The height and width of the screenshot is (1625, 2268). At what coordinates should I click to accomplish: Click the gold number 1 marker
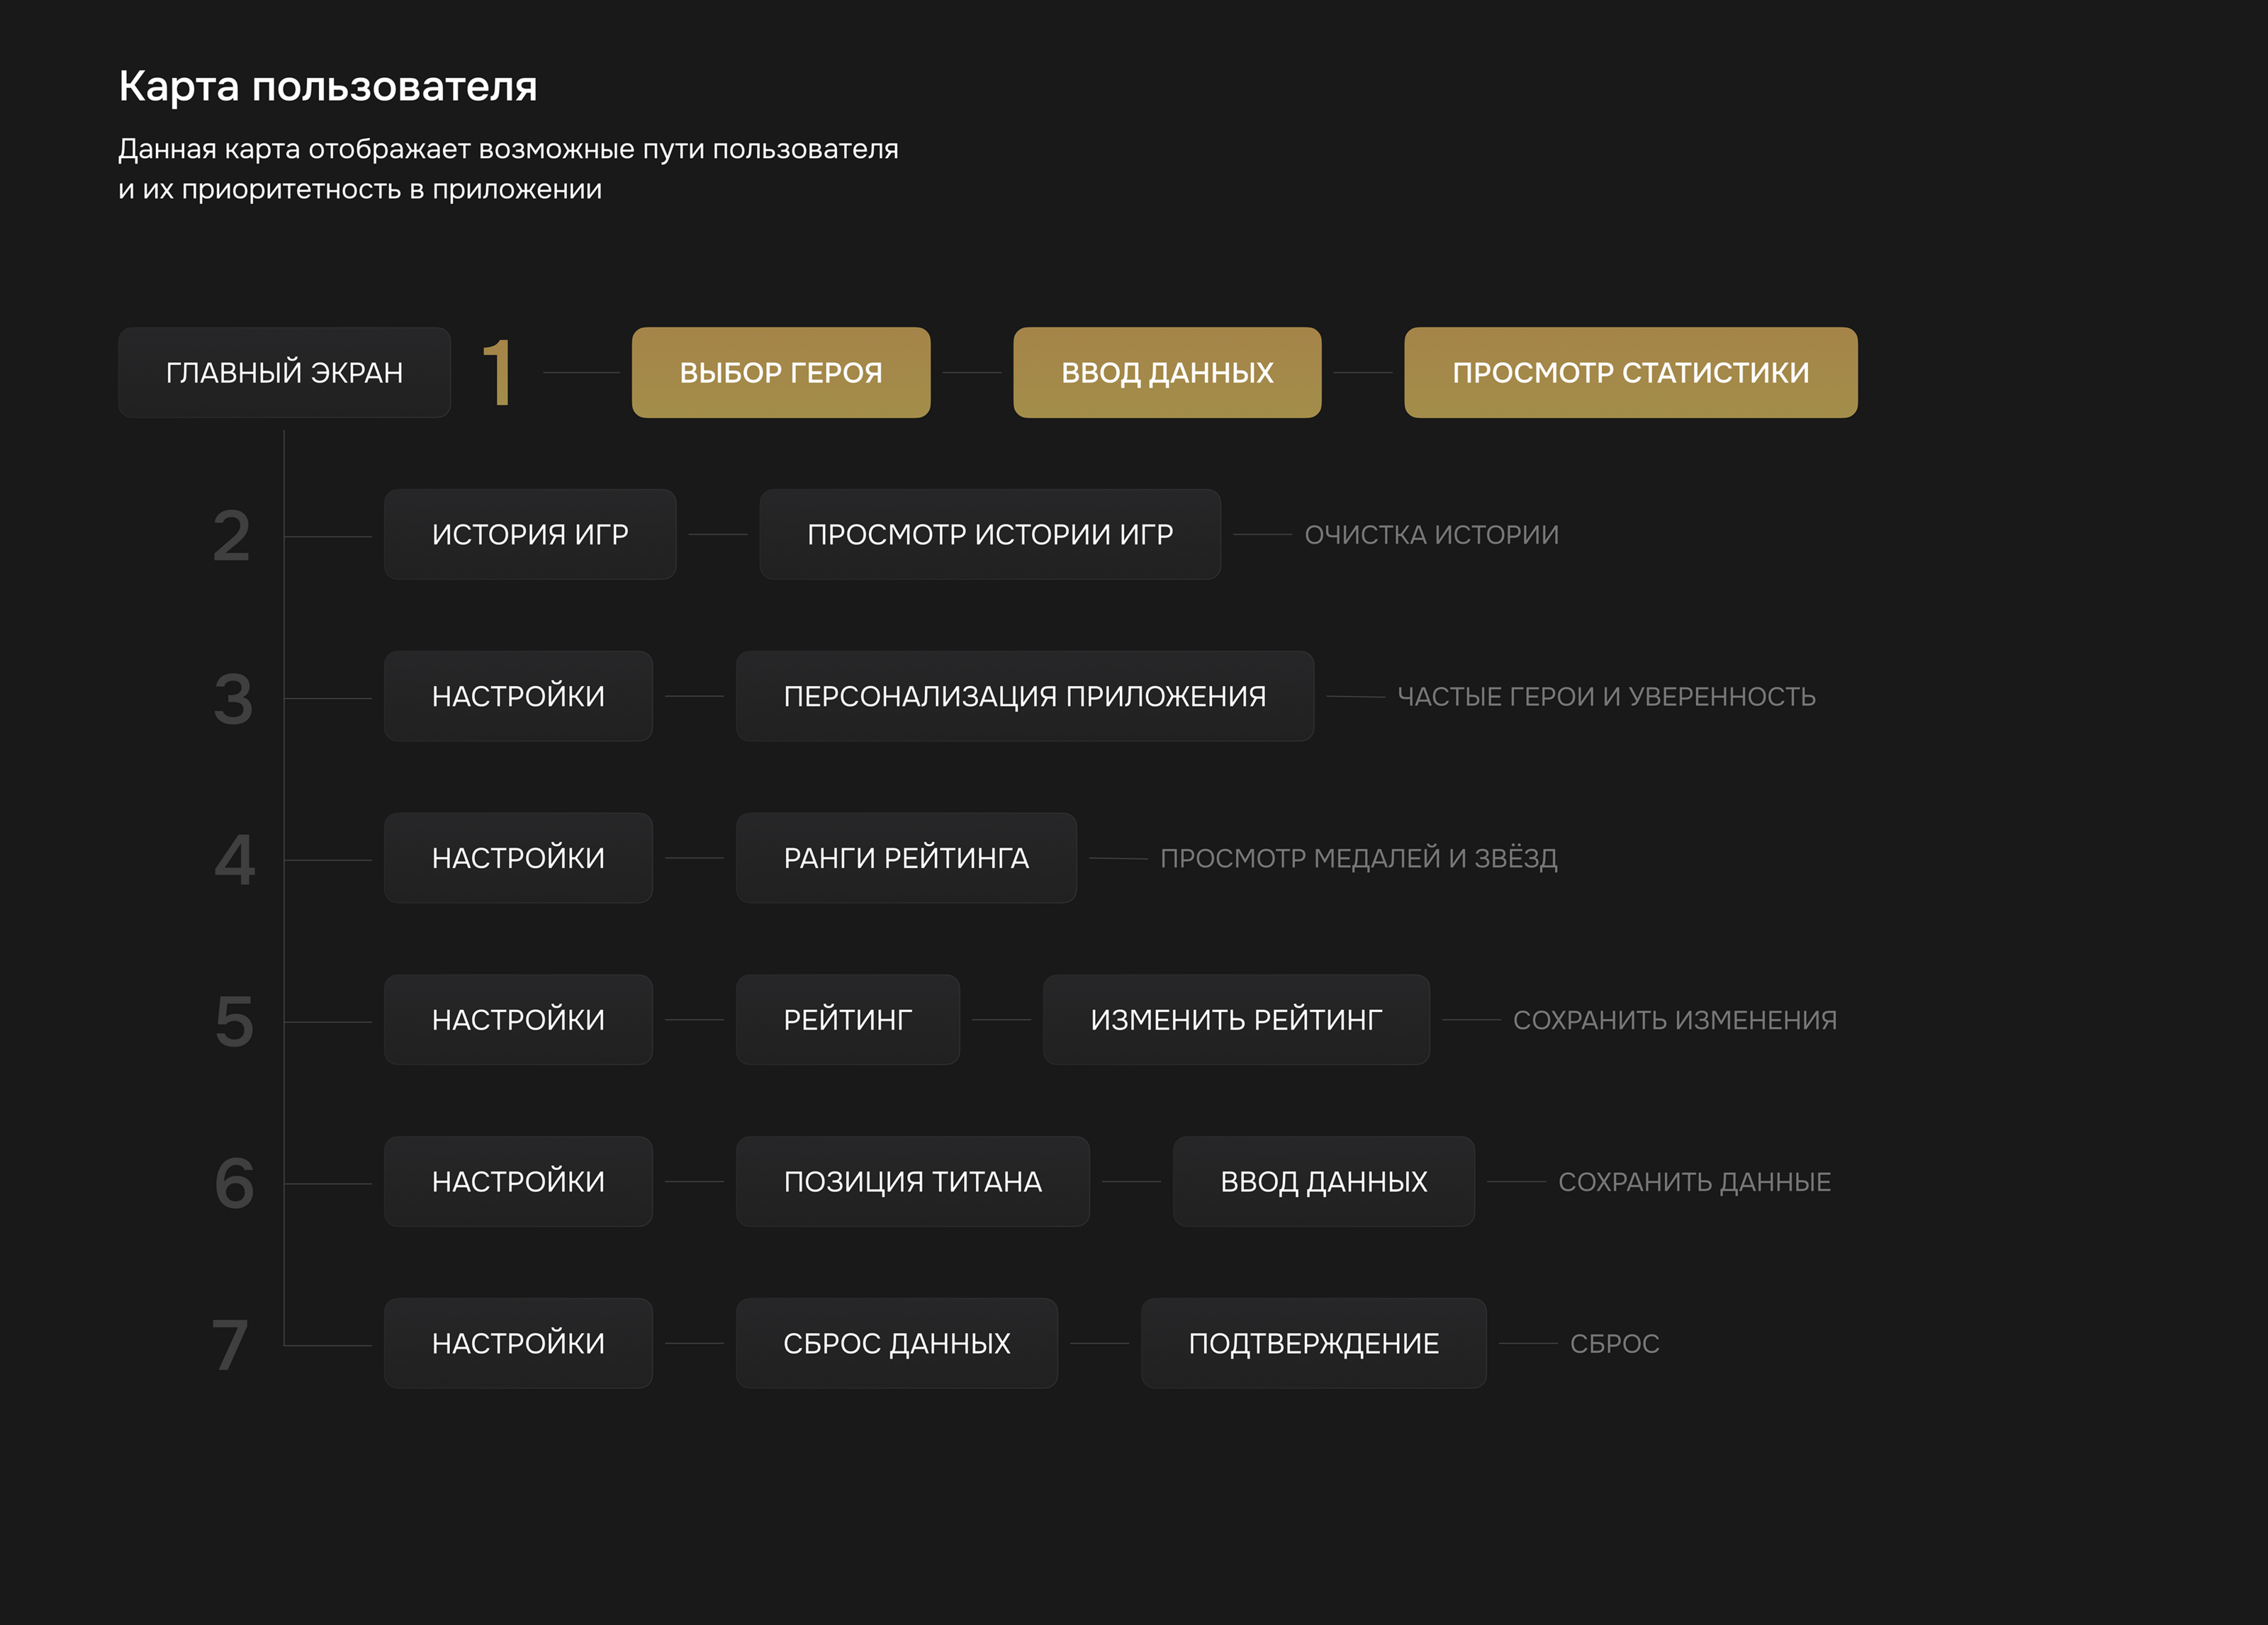[x=497, y=373]
